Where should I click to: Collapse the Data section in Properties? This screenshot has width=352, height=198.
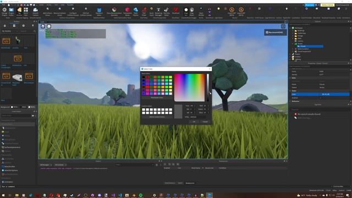pyautogui.click(x=290, y=78)
